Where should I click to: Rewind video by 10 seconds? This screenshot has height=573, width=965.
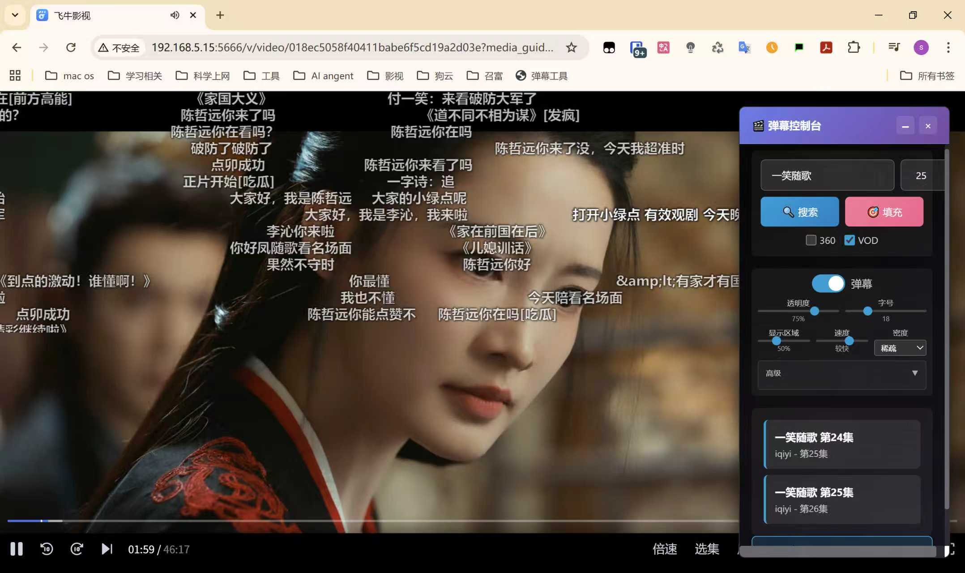pos(47,549)
